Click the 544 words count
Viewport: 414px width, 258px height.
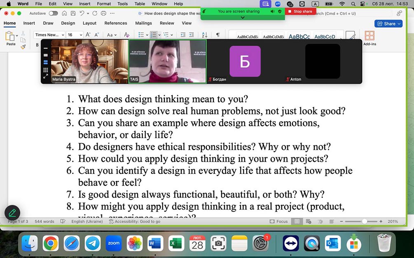click(x=44, y=221)
